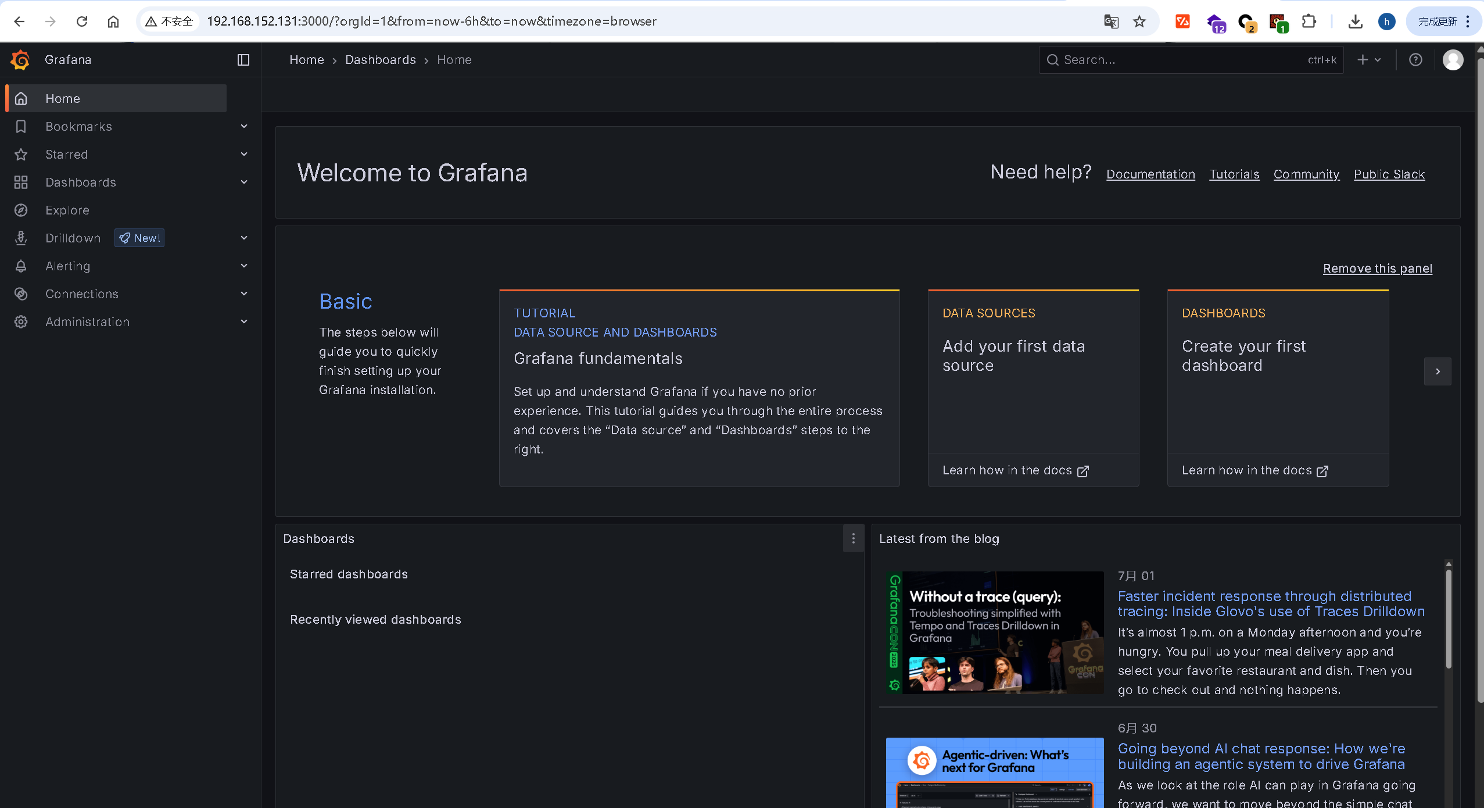Click the browser home icon
Image resolution: width=1484 pixels, height=808 pixels.
(x=113, y=22)
